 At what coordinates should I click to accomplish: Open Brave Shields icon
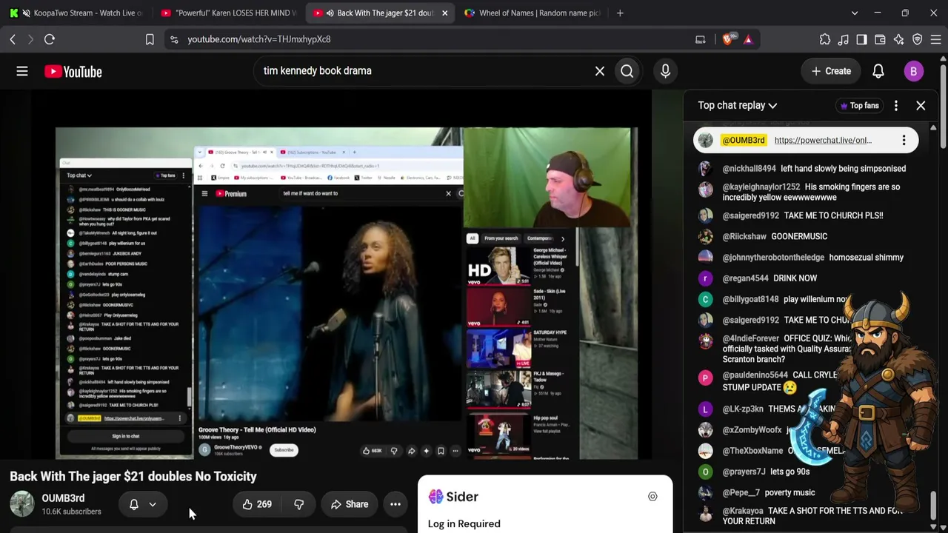click(728, 39)
